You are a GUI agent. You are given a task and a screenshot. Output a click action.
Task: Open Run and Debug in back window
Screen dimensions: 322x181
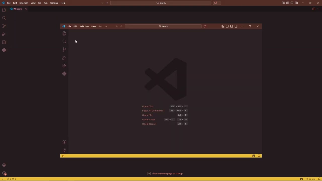click(4, 34)
